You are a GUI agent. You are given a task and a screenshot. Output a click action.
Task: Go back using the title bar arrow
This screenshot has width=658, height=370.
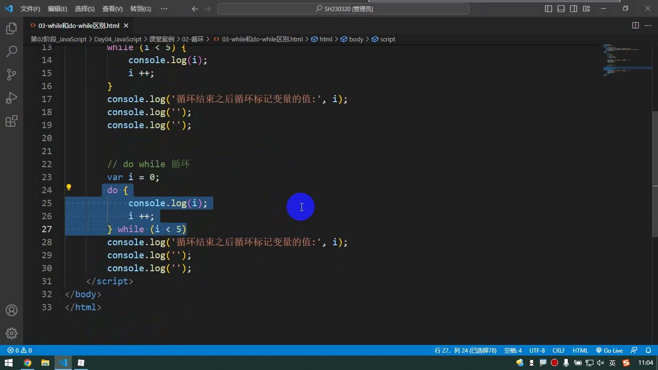[195, 9]
